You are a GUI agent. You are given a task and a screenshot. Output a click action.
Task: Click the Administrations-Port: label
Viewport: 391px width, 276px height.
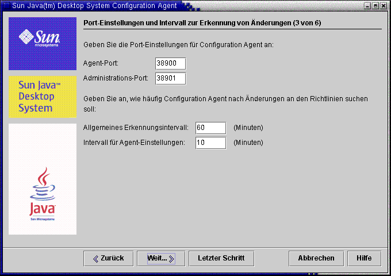(116, 78)
